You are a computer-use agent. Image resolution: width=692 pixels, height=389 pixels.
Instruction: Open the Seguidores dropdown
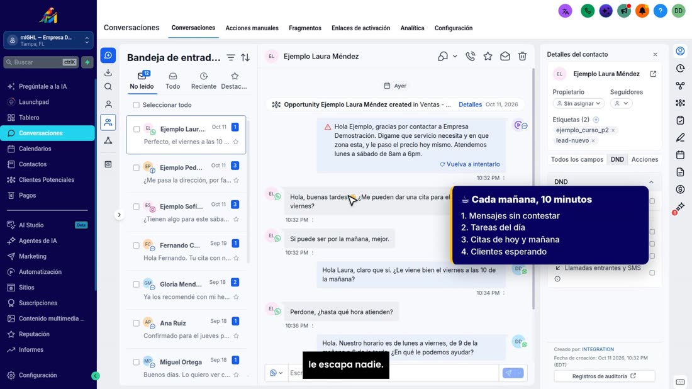622,103
